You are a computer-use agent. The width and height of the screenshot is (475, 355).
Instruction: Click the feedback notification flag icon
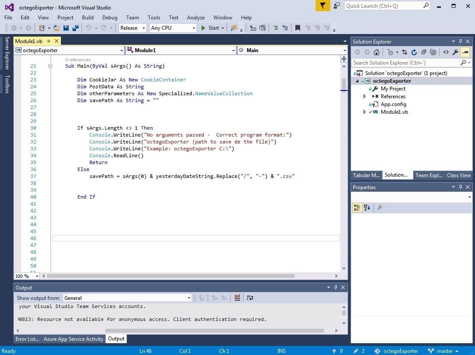(x=323, y=6)
